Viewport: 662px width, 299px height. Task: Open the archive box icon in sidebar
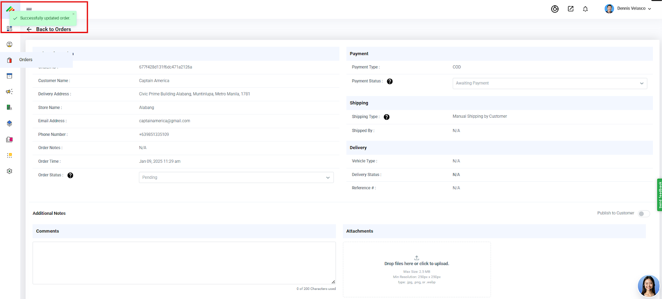coord(10,76)
